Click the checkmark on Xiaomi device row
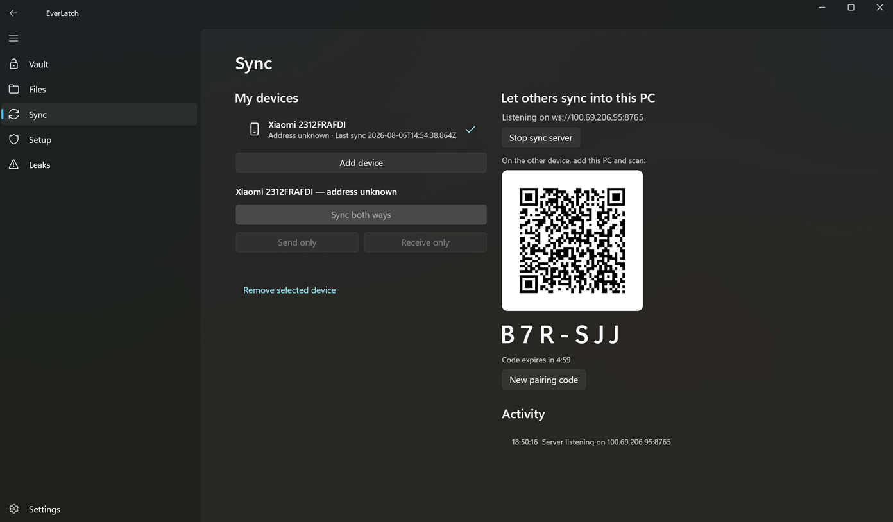Image resolution: width=893 pixels, height=522 pixels. (x=470, y=130)
